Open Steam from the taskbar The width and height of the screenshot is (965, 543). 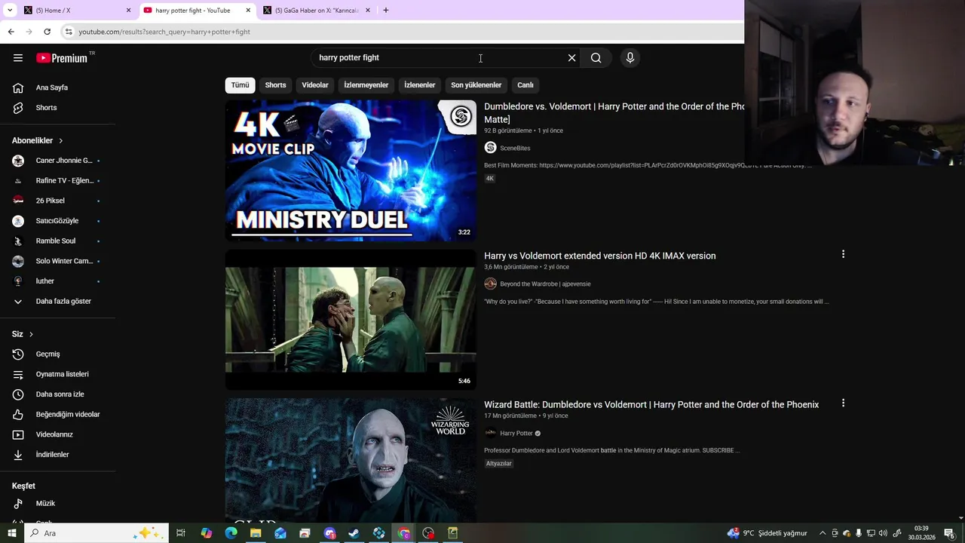click(x=354, y=533)
